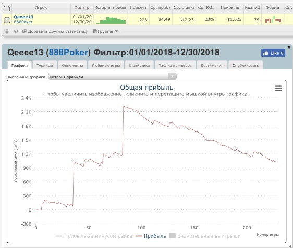Switch to the 'Опубликовать' tab
Image resolution: width=293 pixels, height=248 pixels.
(x=246, y=65)
